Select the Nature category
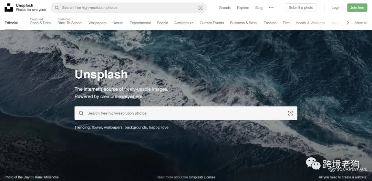Screen dimensions: 372x181 click(118, 23)
